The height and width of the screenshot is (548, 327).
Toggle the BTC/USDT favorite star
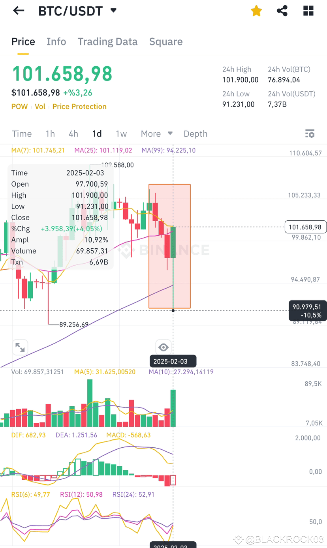click(x=256, y=11)
